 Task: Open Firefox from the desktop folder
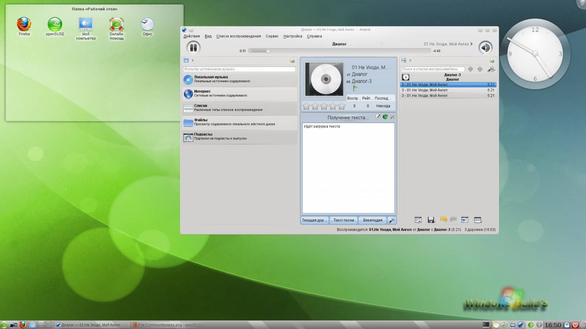pyautogui.click(x=24, y=26)
